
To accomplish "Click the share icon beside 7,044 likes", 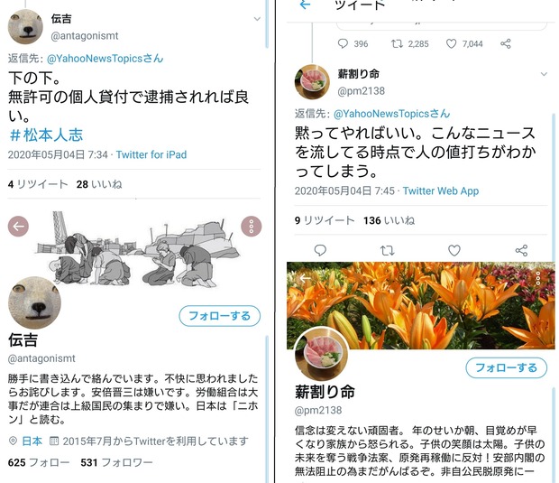I will click(506, 43).
